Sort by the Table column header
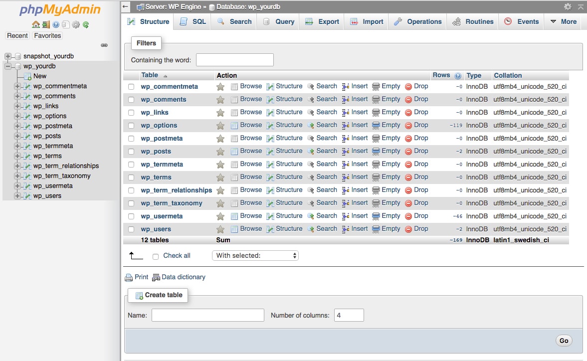587x361 pixels. tap(150, 75)
